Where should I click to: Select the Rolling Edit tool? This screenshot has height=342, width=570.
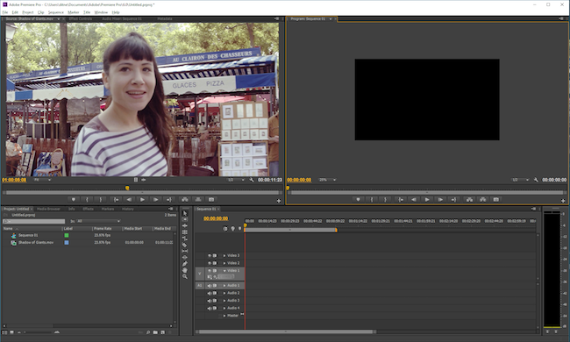pos(185,232)
